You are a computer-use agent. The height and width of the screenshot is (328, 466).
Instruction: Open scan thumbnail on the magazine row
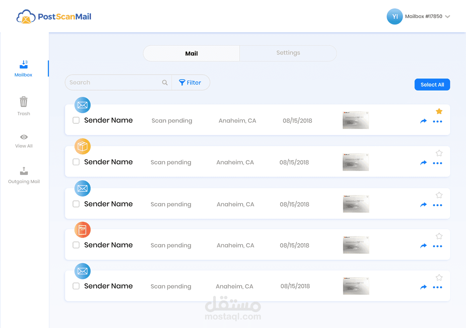click(356, 245)
